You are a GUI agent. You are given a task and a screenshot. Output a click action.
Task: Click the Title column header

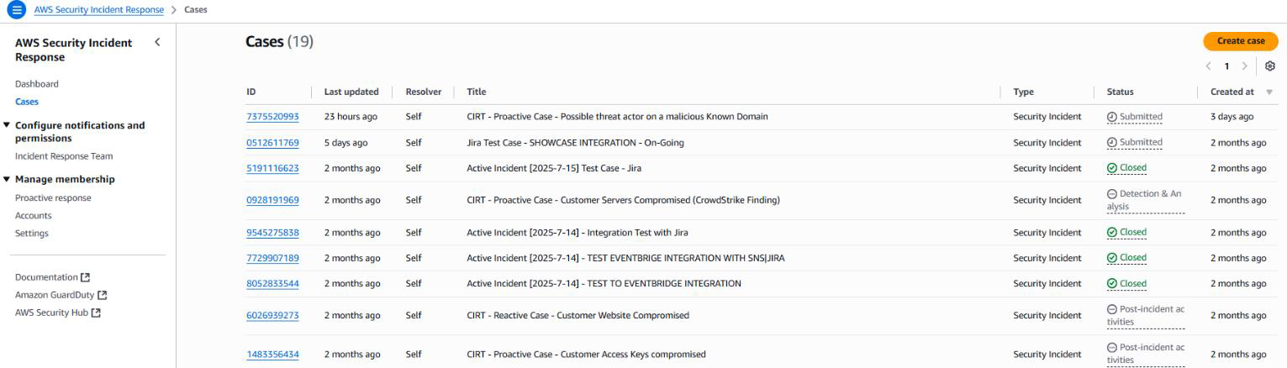[477, 92]
